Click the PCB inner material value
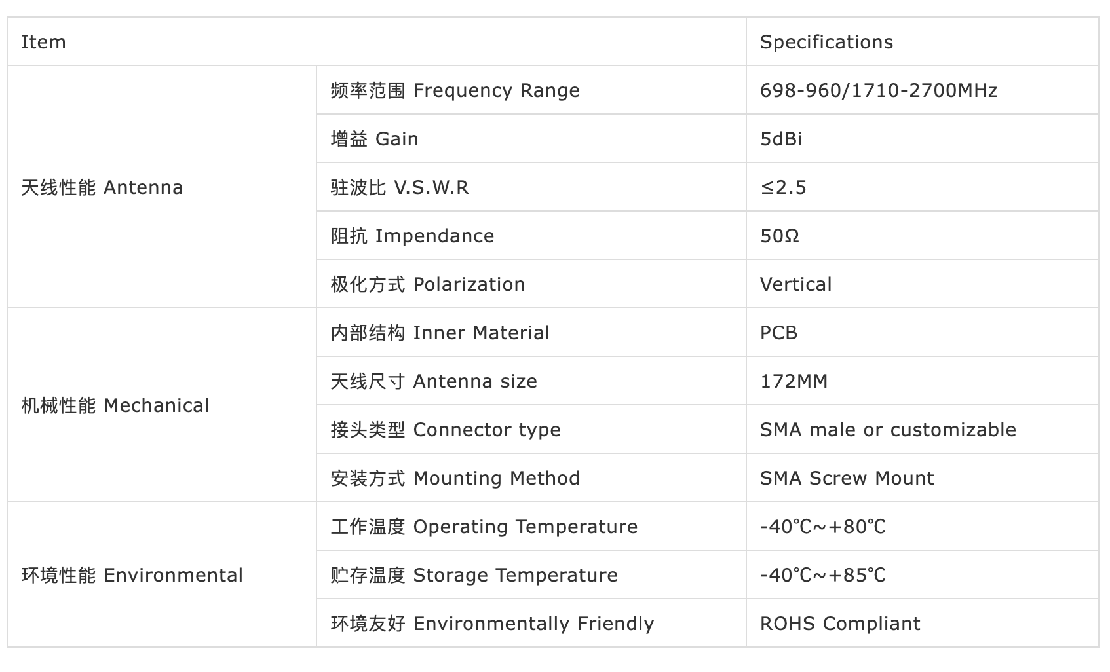The width and height of the screenshot is (1110, 672). pyautogui.click(x=778, y=333)
